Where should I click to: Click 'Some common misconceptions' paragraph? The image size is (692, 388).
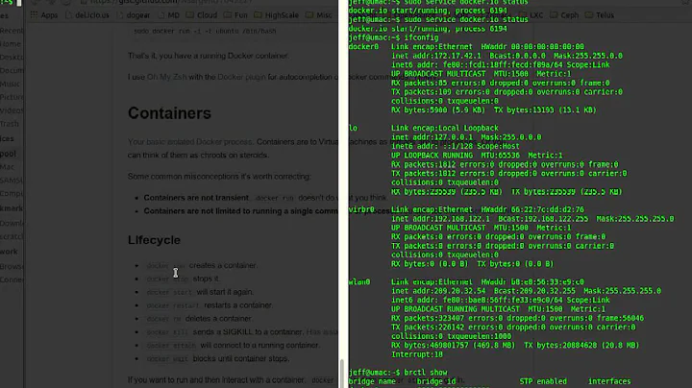219,177
